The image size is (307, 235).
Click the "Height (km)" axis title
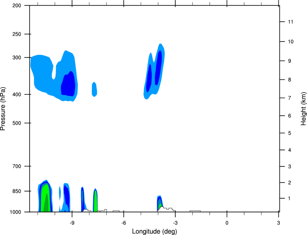[303, 109]
